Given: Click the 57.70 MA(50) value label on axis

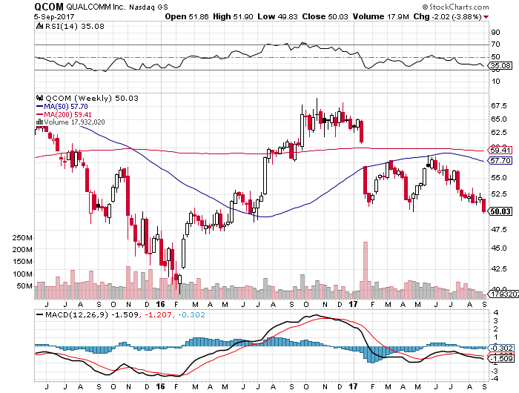Looking at the screenshot, I should (x=502, y=160).
